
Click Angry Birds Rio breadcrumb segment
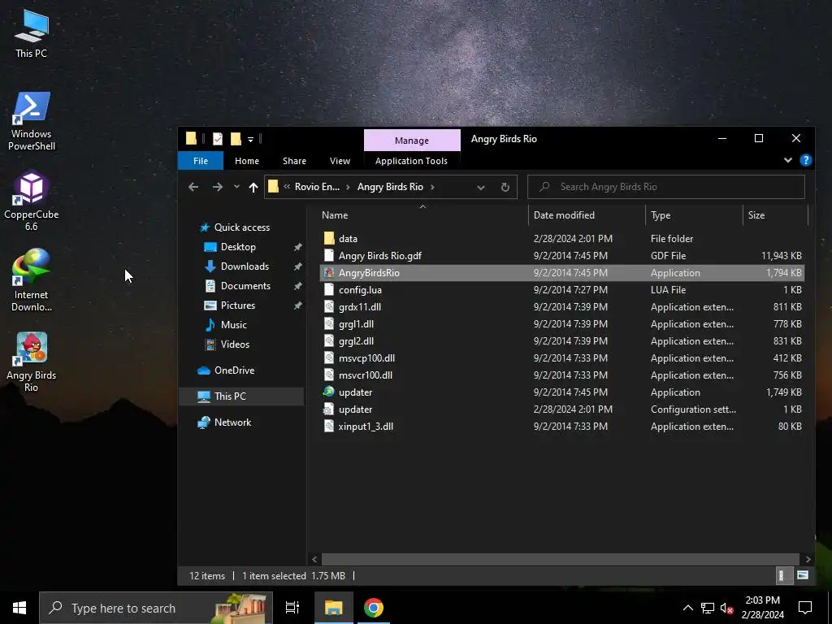390,187
